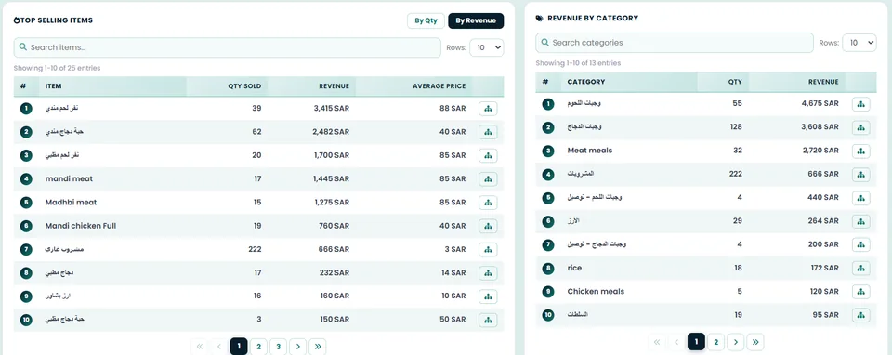Click the 'TOP SELLING ITEMS' heading
This screenshot has width=892, height=355.
(57, 20)
